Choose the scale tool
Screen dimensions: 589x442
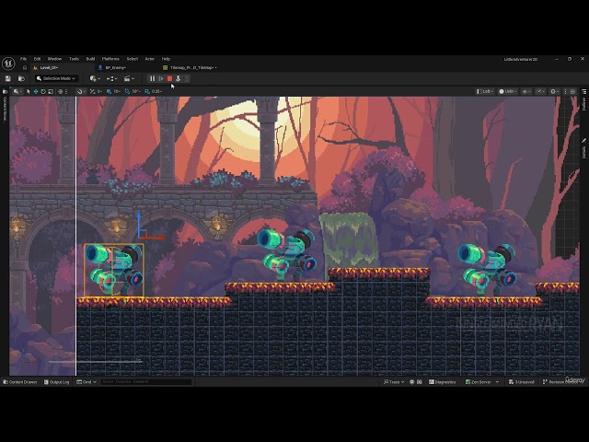tap(51, 91)
